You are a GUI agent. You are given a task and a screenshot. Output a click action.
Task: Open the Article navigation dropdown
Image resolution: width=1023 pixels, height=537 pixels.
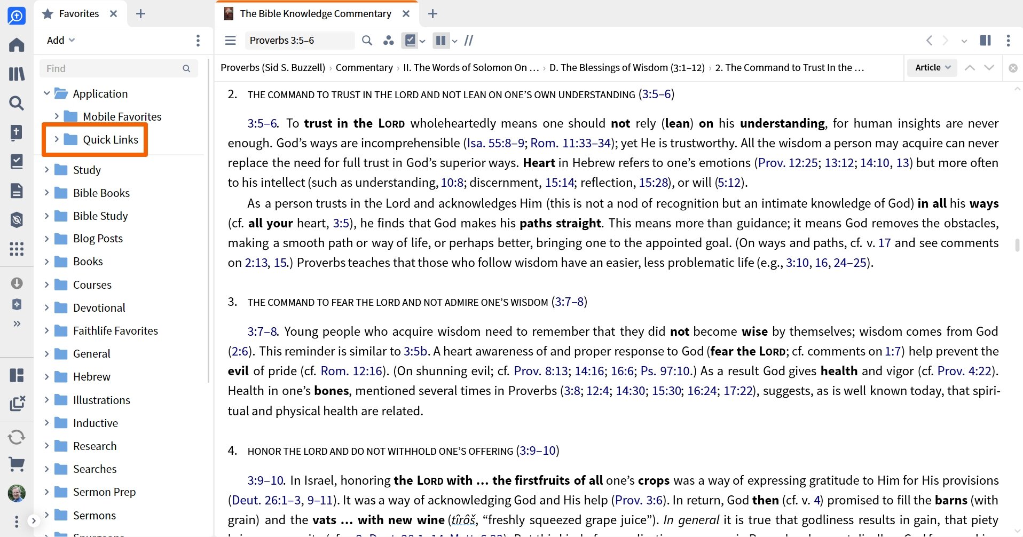point(932,68)
